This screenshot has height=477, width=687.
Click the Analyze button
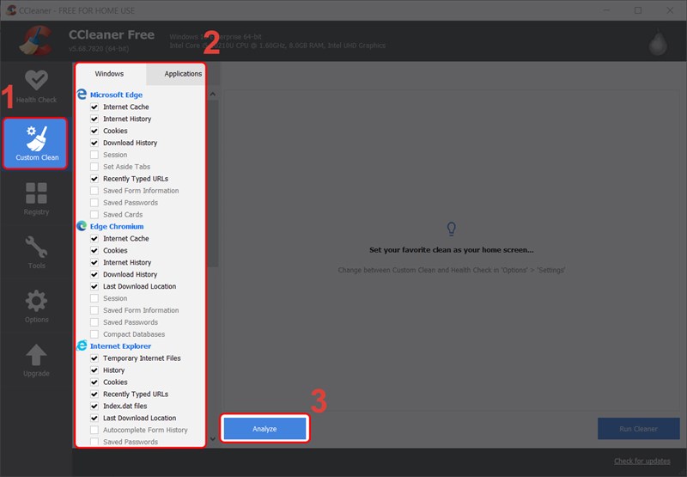[264, 429]
